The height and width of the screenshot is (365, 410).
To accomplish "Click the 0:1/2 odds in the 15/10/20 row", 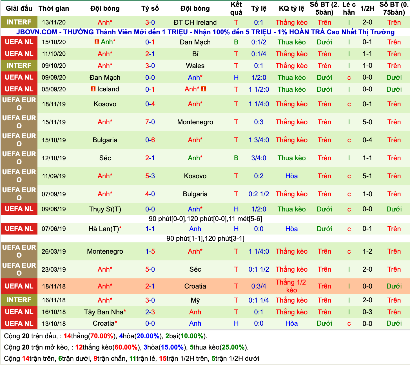I will [x=259, y=42].
